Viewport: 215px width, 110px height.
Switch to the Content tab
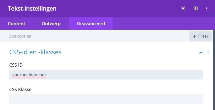click(17, 24)
